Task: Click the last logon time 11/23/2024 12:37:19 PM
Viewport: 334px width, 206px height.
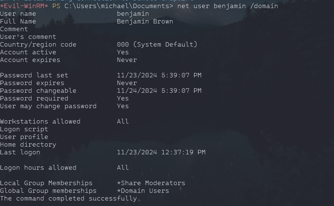Action: [x=161, y=152]
